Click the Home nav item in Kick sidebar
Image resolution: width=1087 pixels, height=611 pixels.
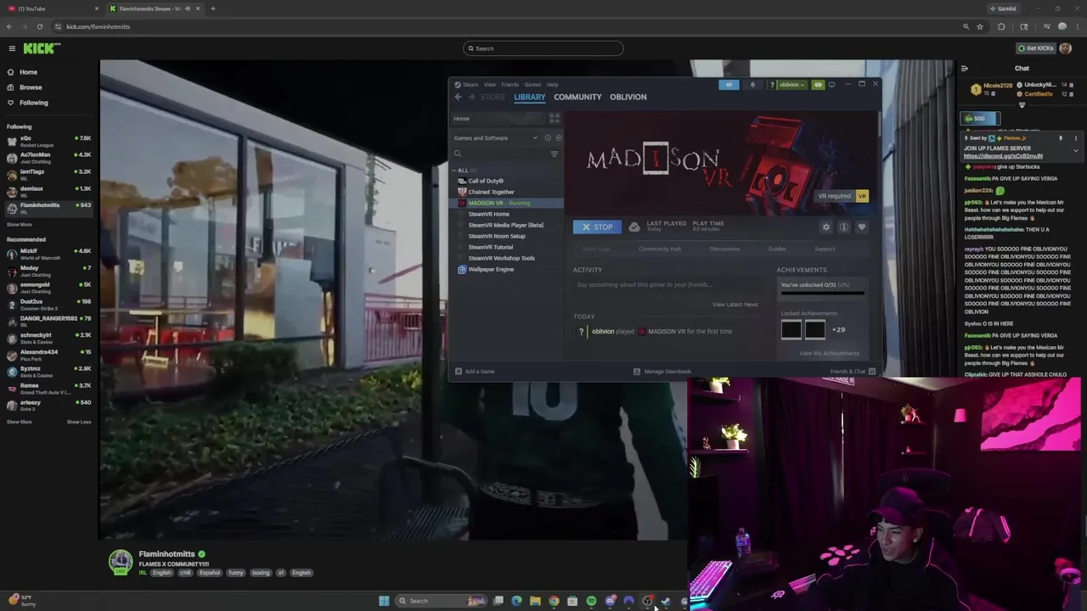coord(28,72)
